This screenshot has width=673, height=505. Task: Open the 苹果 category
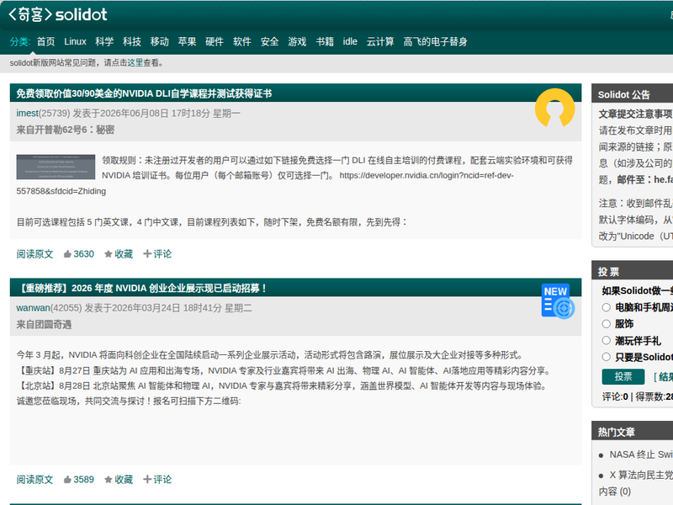click(x=187, y=41)
